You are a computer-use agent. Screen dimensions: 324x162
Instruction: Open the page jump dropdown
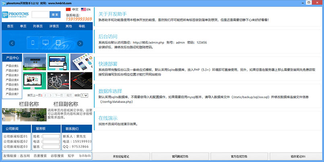tap(84, 95)
